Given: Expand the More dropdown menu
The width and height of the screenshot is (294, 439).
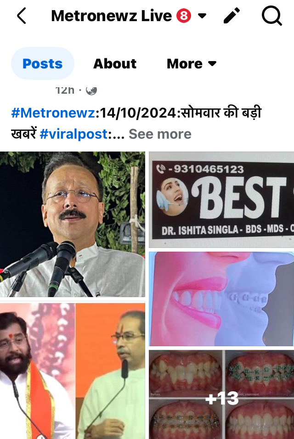Looking at the screenshot, I should click(192, 63).
